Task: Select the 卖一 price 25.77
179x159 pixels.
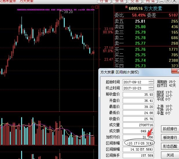Action: (x=140, y=43)
